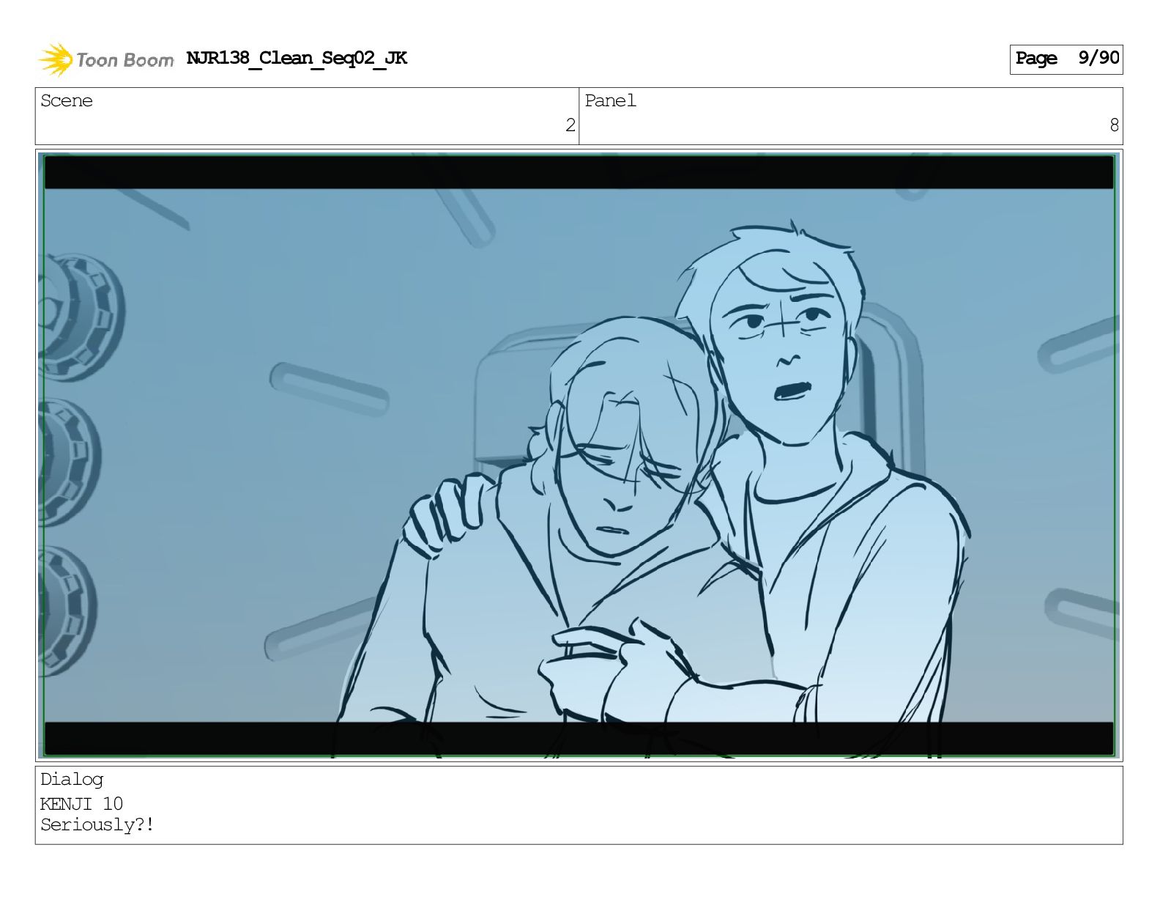Viewport: 1160px width, 897px height.
Task: Click the Scene label
Action: tap(67, 100)
